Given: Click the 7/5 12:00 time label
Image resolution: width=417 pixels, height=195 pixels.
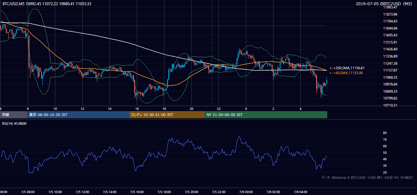Looking at the screenshot, I should point(83,192).
